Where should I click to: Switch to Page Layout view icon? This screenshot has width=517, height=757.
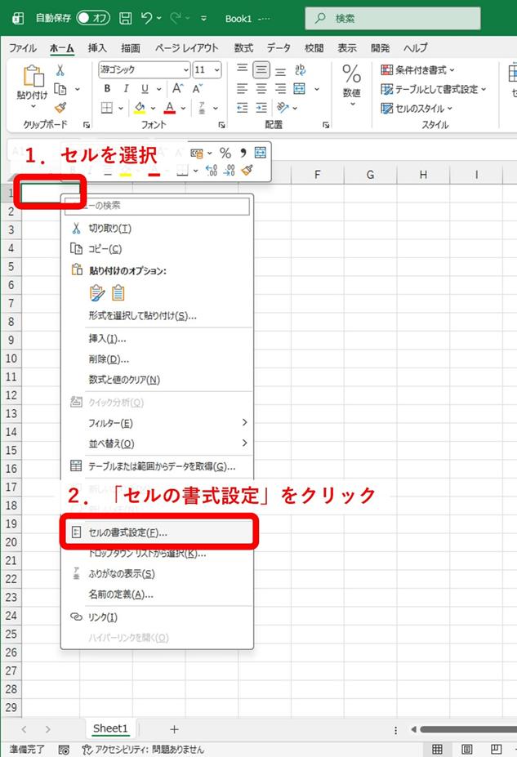[466, 749]
